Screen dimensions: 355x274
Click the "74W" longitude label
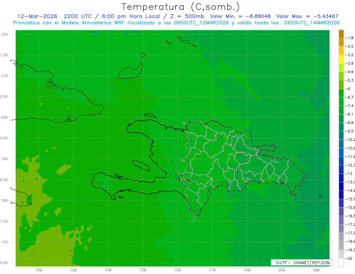pyautogui.click(x=108, y=270)
